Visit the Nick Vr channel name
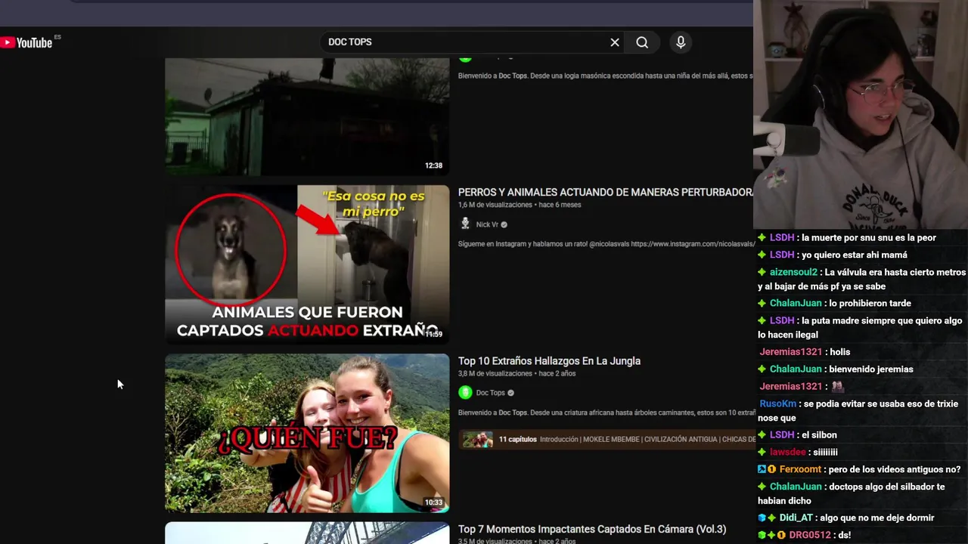Viewport: 968px width, 544px height. pos(487,224)
